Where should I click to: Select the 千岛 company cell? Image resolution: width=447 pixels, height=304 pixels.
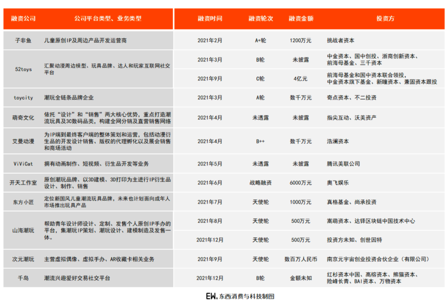point(23,278)
